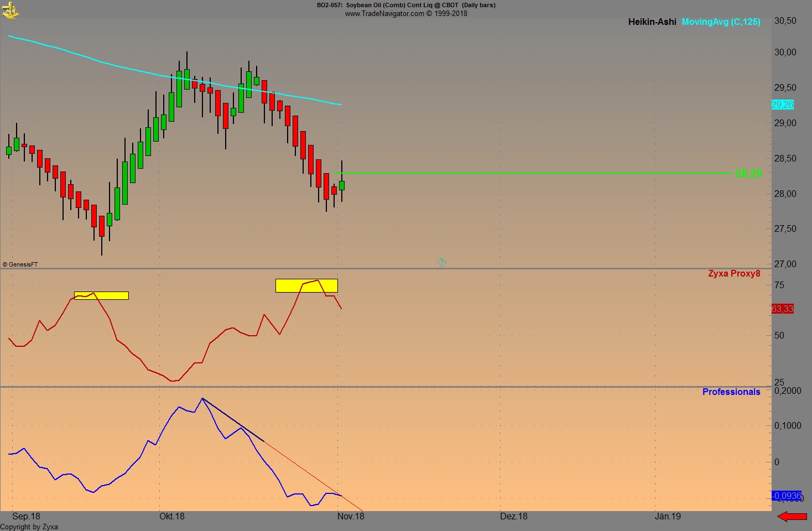
Task: Toggle the MovingAvg (C,125) indicator
Action: [x=722, y=22]
